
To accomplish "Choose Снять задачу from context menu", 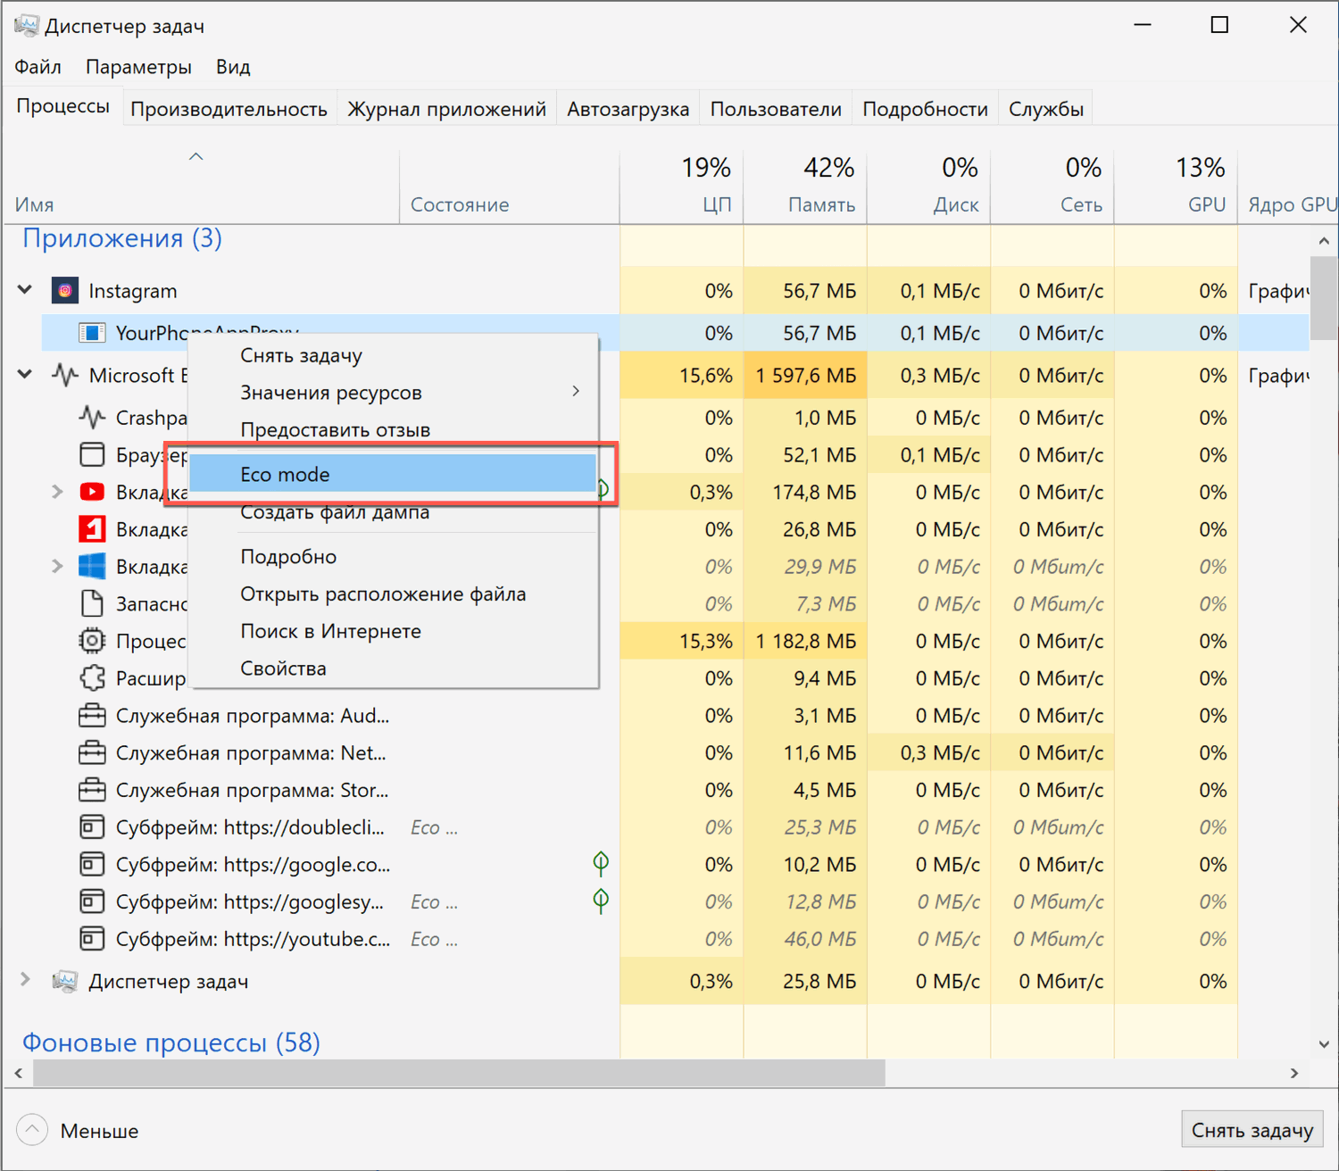I will pos(302,356).
